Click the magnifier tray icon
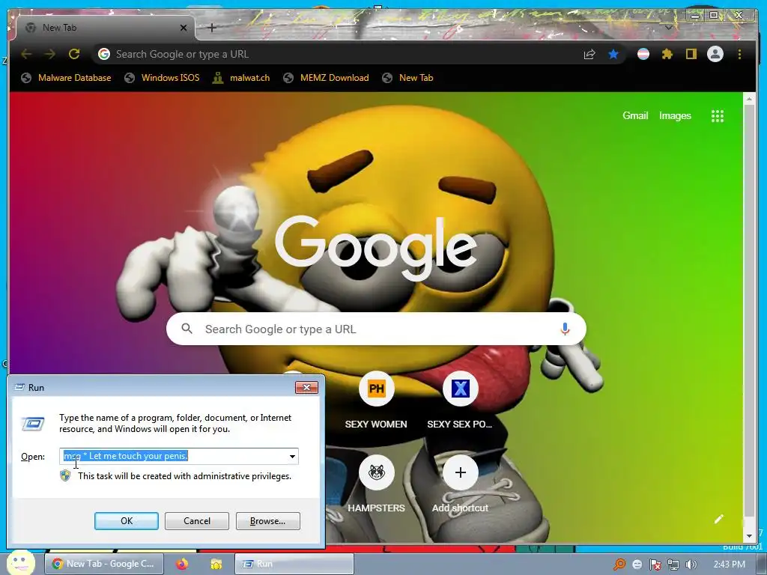The height and width of the screenshot is (575, 767). (x=619, y=565)
